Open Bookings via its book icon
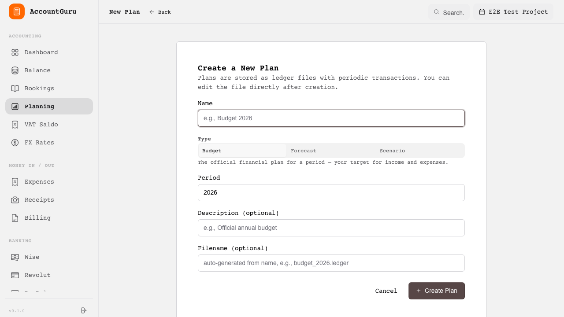 pos(15,88)
